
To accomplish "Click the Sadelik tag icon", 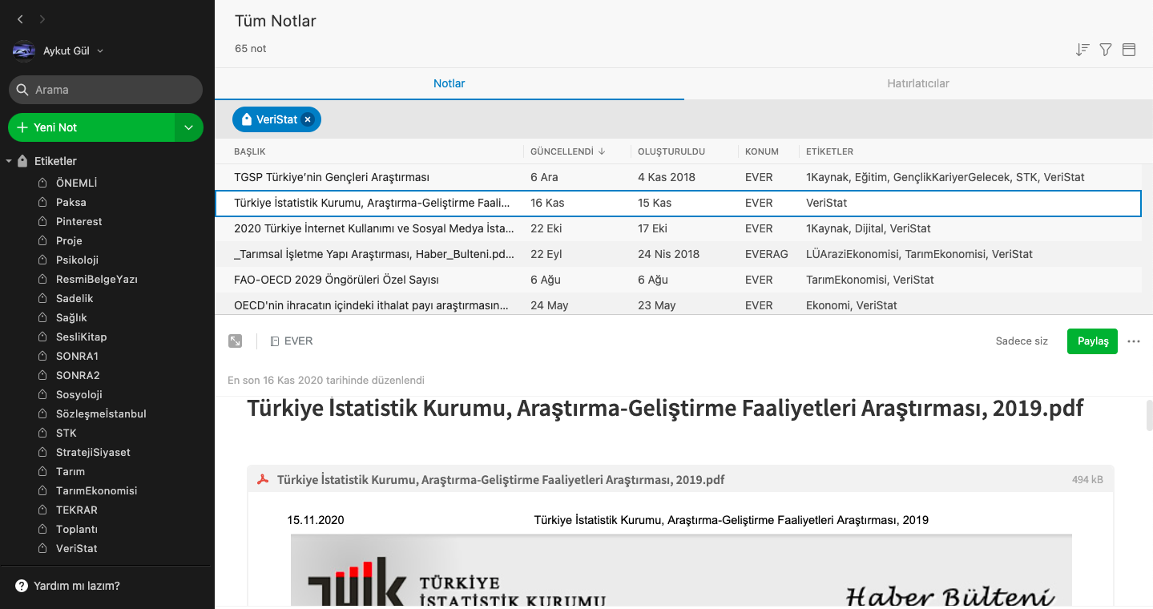I will (x=43, y=298).
